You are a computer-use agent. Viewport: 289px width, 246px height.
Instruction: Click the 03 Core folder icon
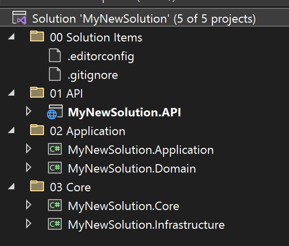point(37,186)
